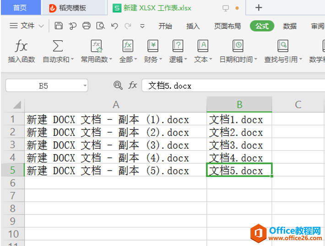Click the Select All corner triangle

pos(17,105)
